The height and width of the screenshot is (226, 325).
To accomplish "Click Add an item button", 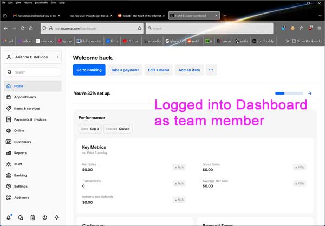I will [189, 70].
